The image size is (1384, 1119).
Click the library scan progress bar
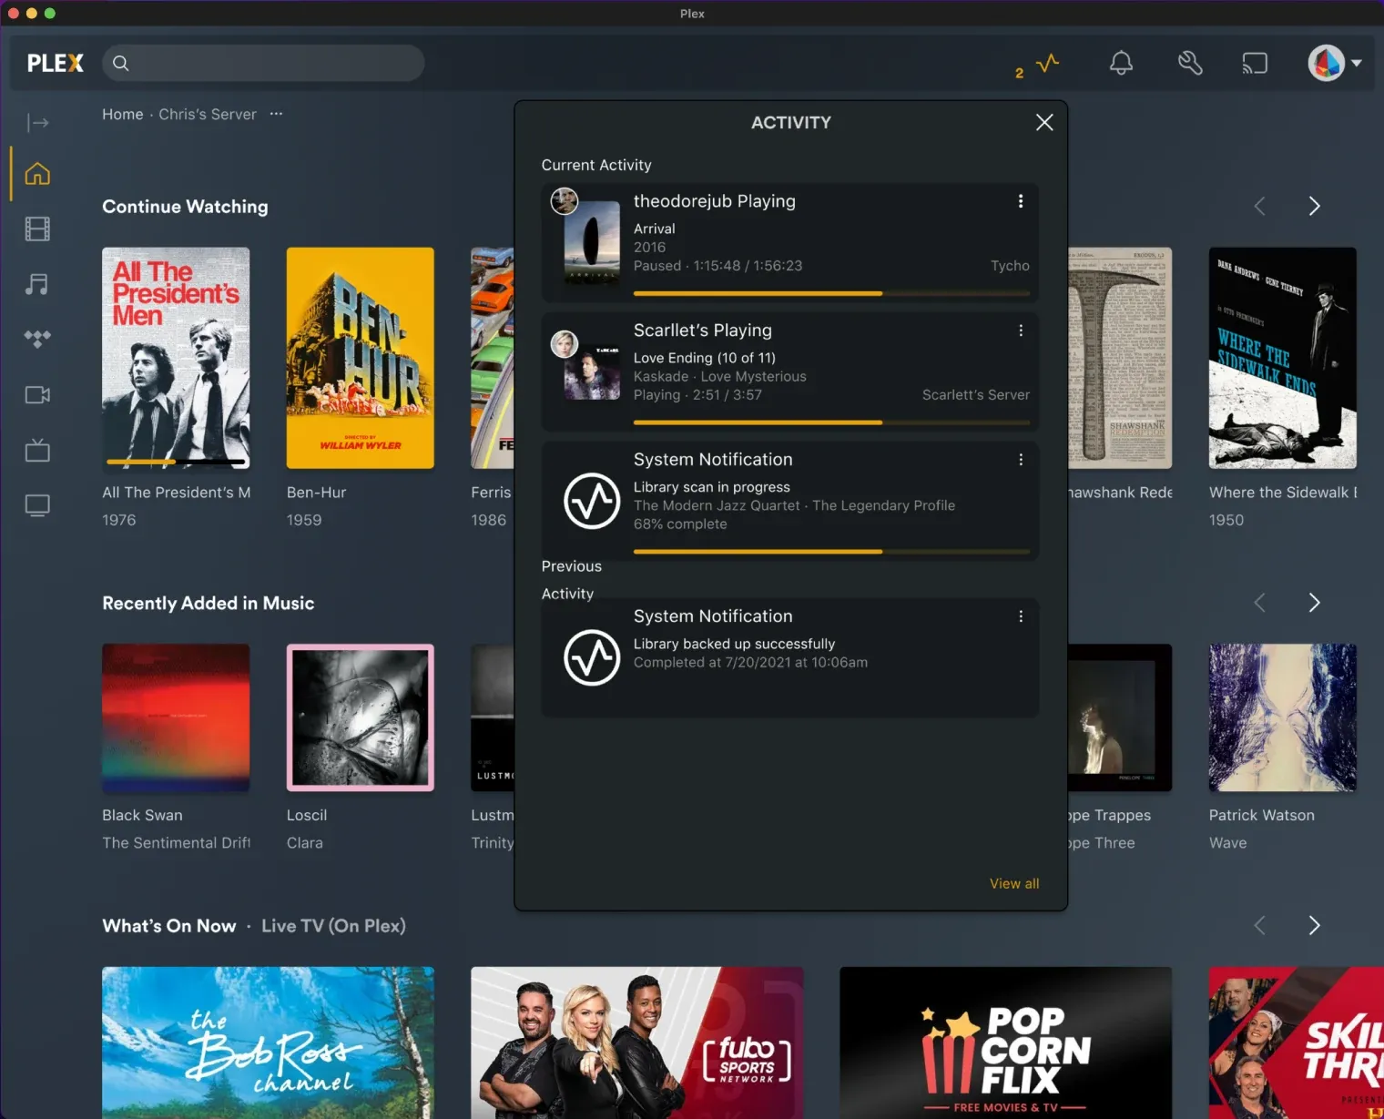[x=831, y=552]
